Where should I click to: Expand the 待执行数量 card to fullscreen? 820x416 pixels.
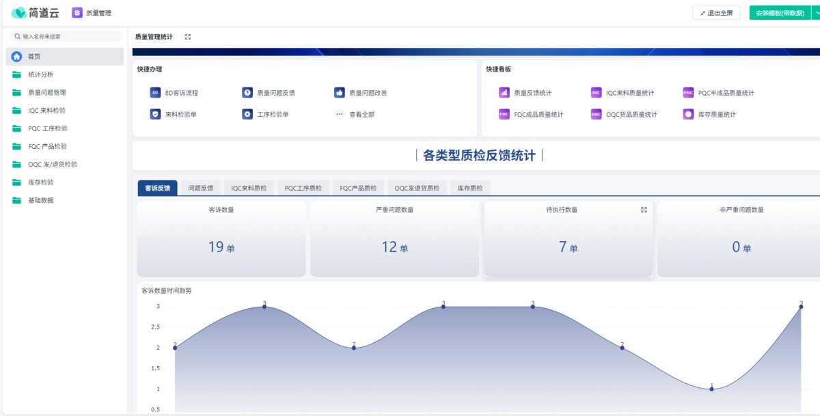tap(644, 210)
